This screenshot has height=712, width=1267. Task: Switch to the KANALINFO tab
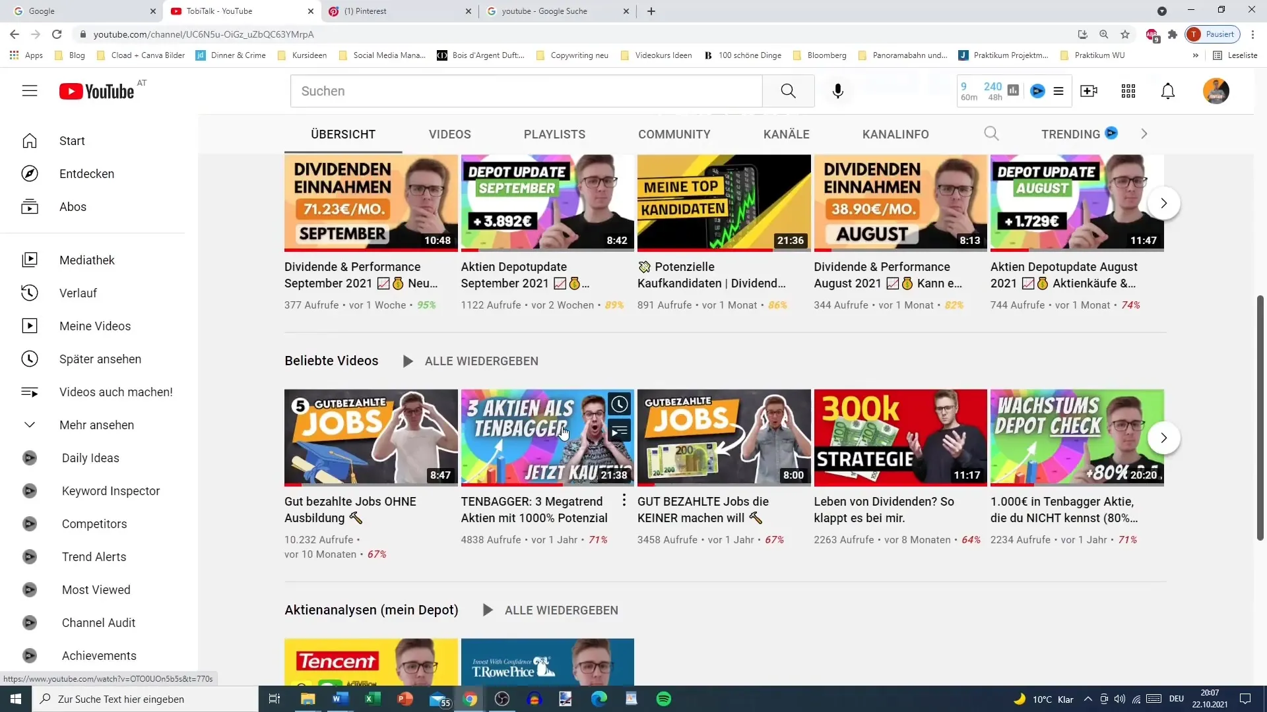pos(895,134)
